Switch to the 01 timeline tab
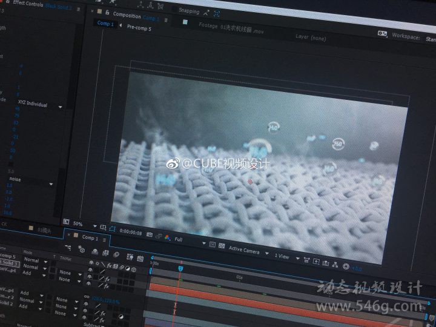 click(x=44, y=230)
